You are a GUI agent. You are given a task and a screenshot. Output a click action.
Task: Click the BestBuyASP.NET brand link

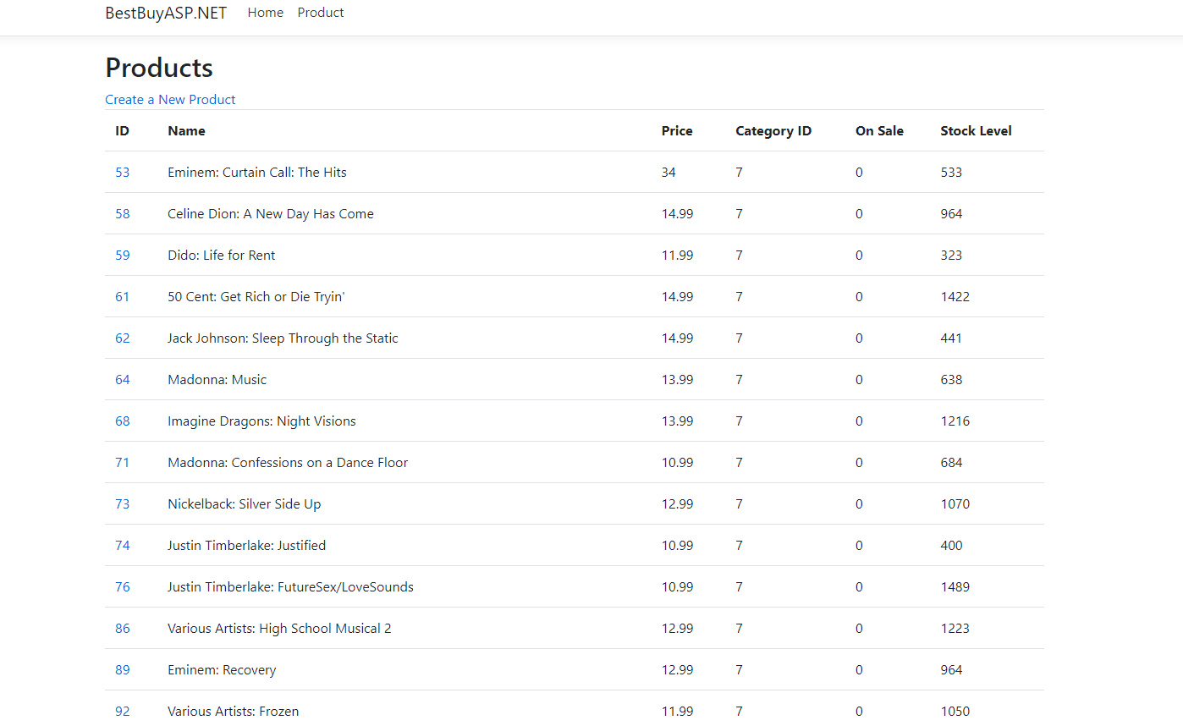click(x=166, y=13)
